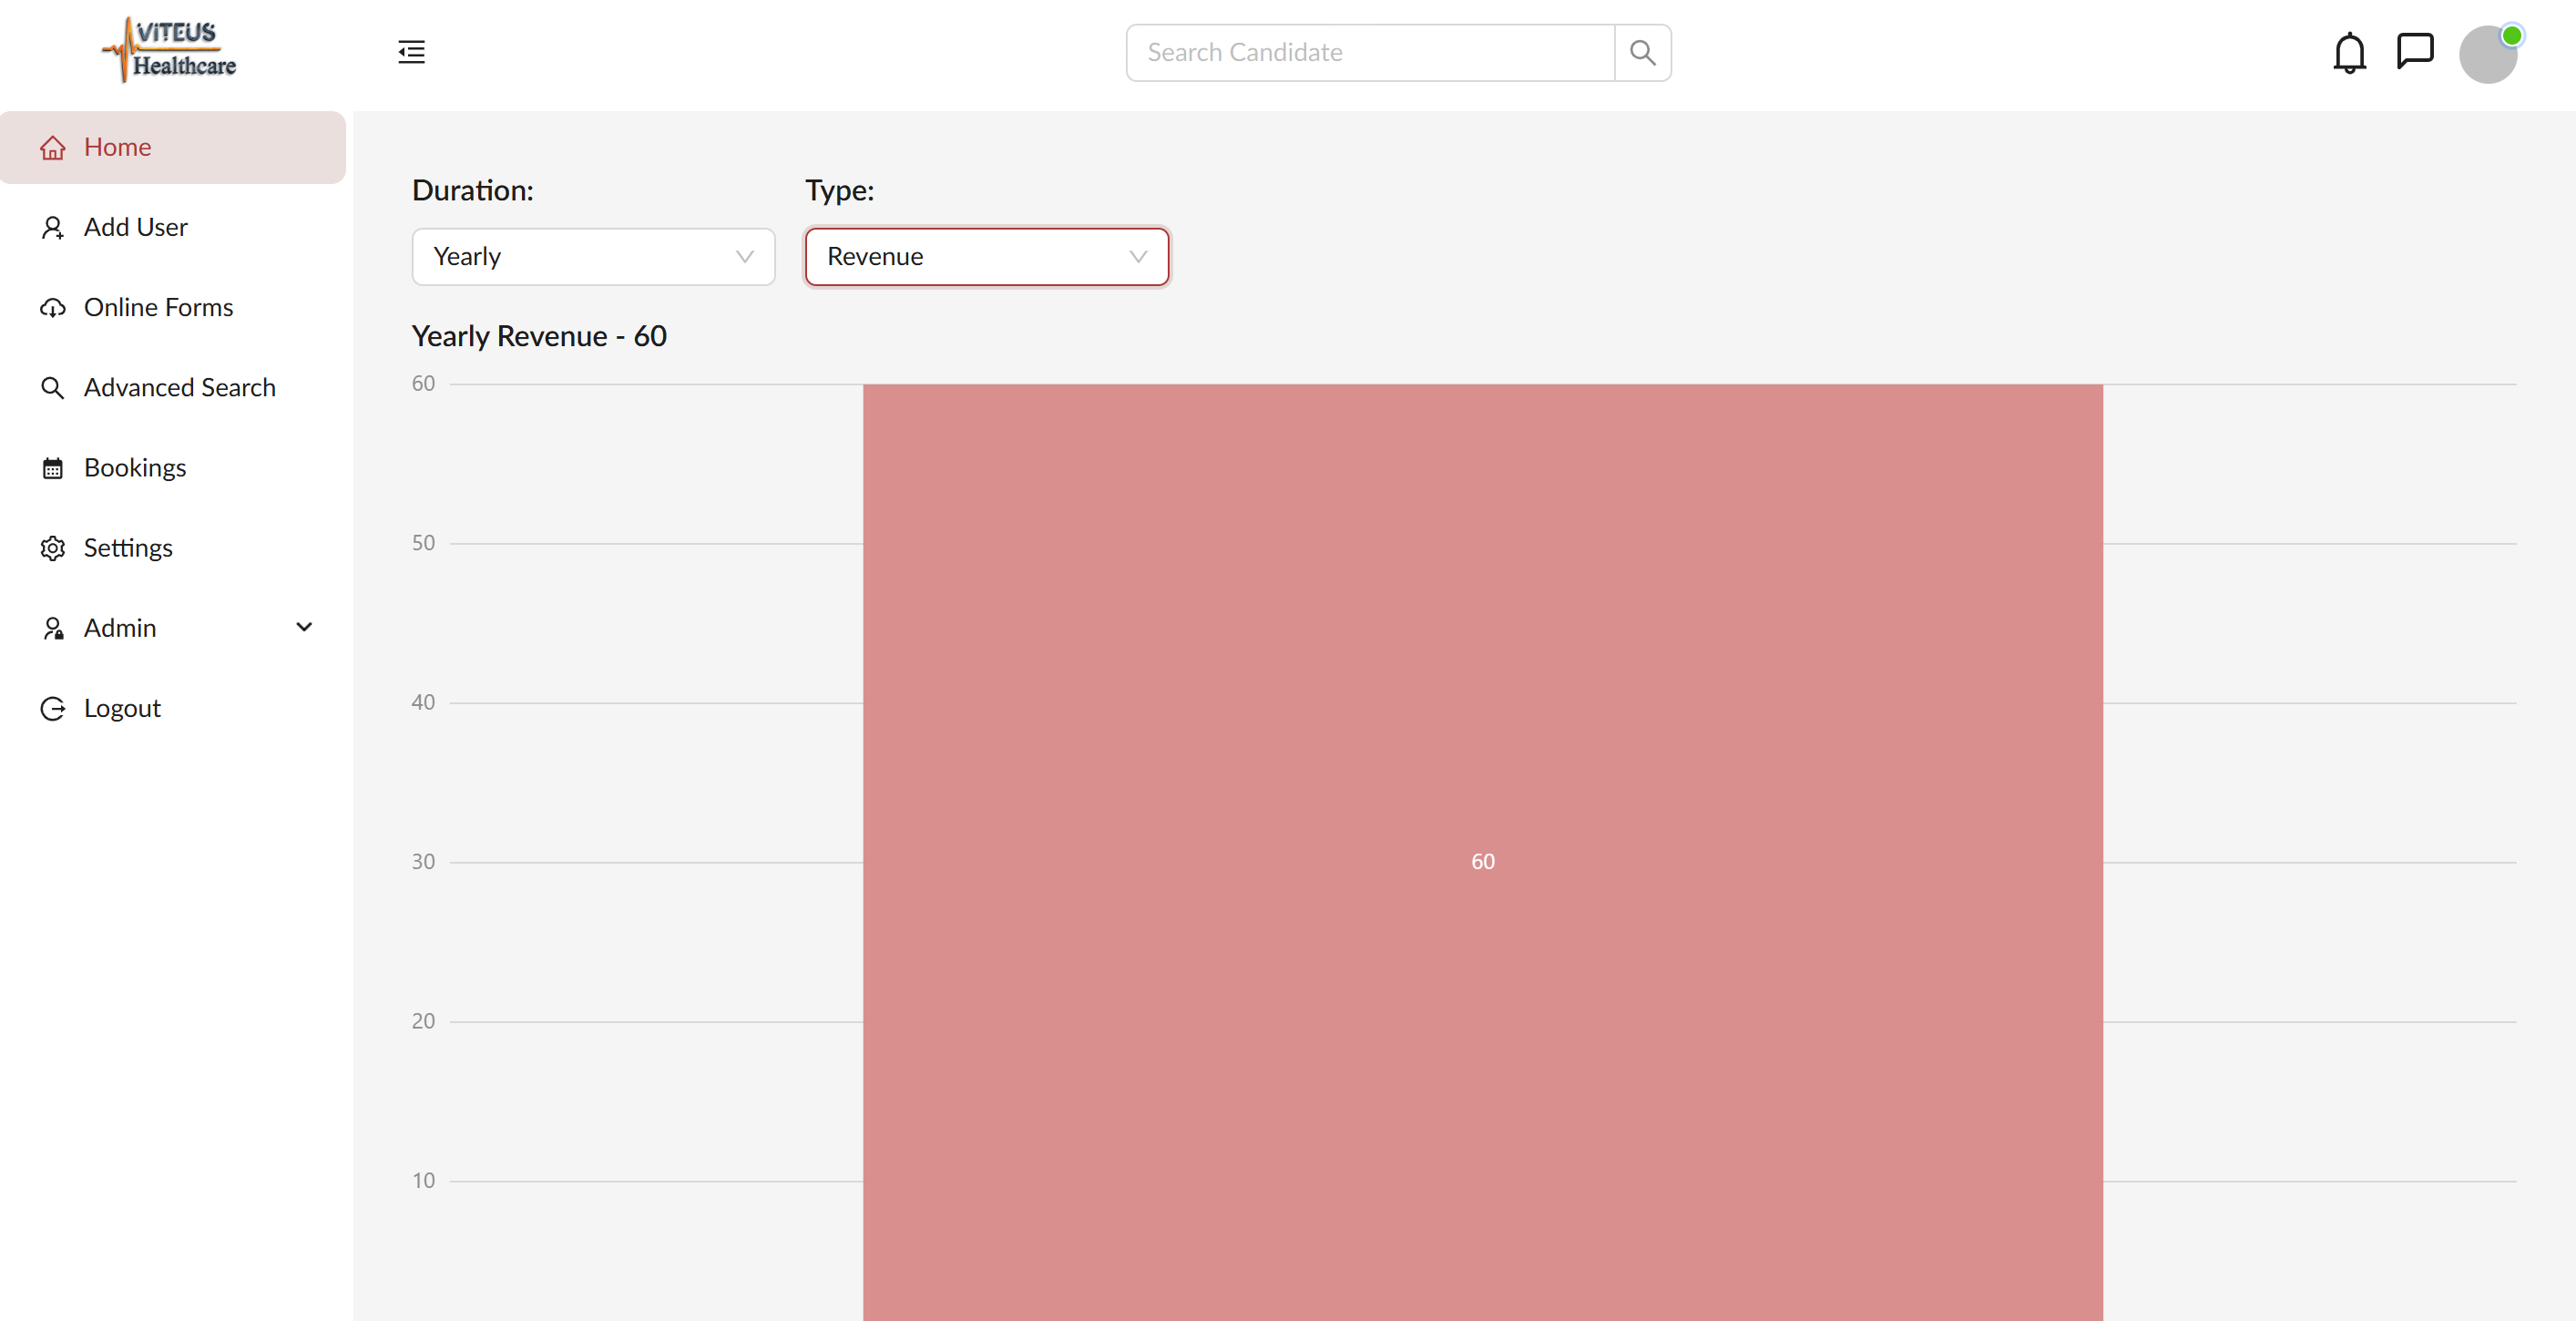
Task: Open the Type Revenue dropdown
Action: (x=986, y=257)
